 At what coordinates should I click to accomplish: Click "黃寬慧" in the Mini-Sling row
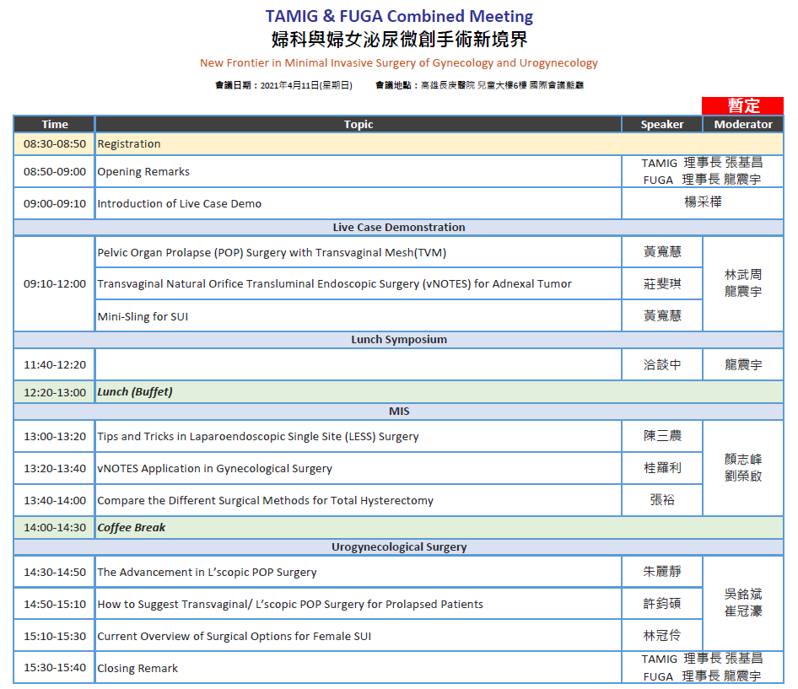tap(662, 316)
